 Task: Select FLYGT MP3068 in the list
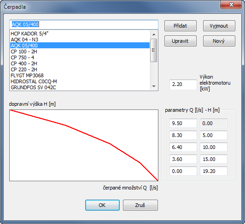80,75
